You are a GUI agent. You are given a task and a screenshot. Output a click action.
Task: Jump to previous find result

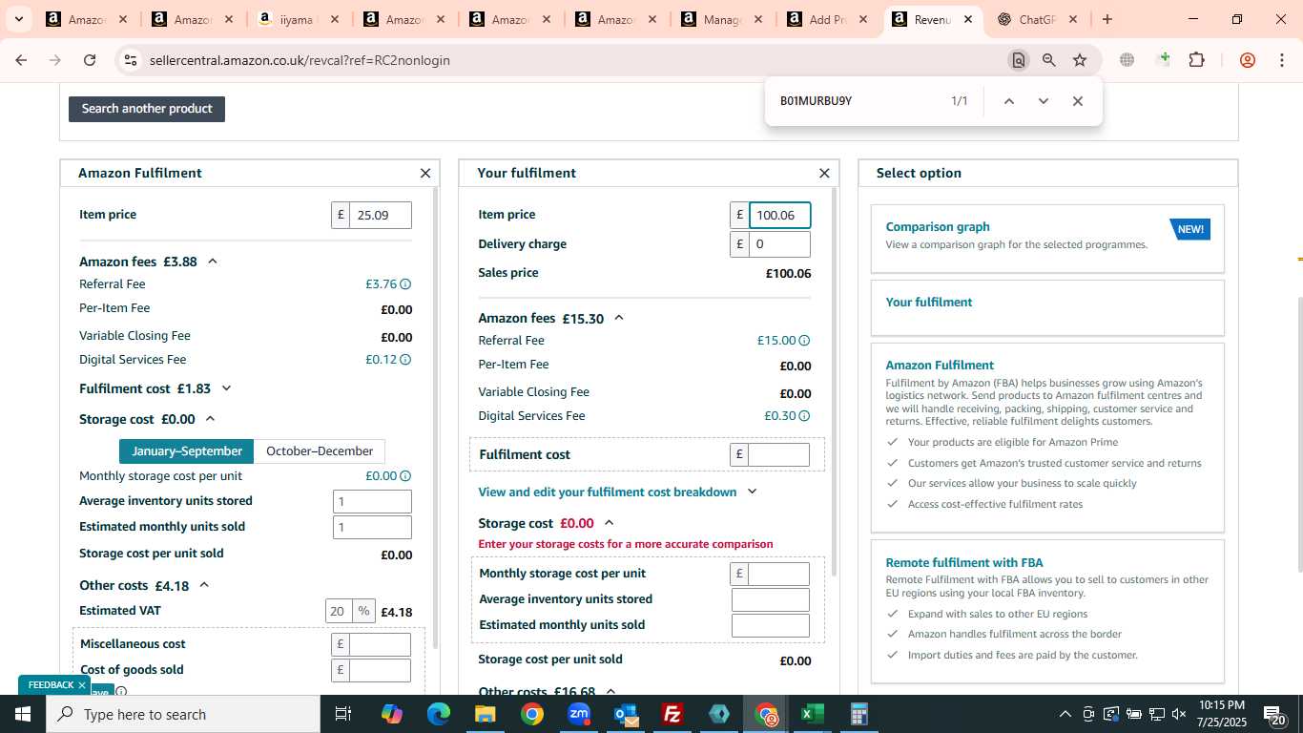pos(1009,101)
